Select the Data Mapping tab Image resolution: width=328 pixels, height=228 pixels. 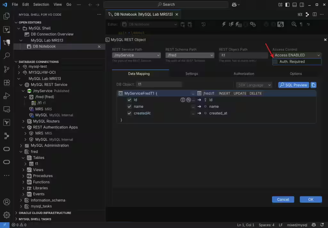[x=139, y=74]
